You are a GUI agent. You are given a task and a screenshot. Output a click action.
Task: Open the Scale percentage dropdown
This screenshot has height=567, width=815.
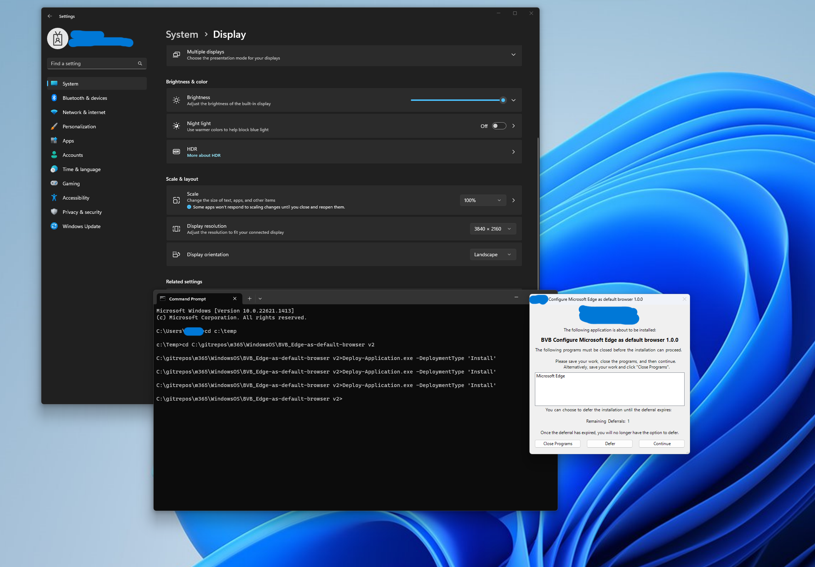483,200
